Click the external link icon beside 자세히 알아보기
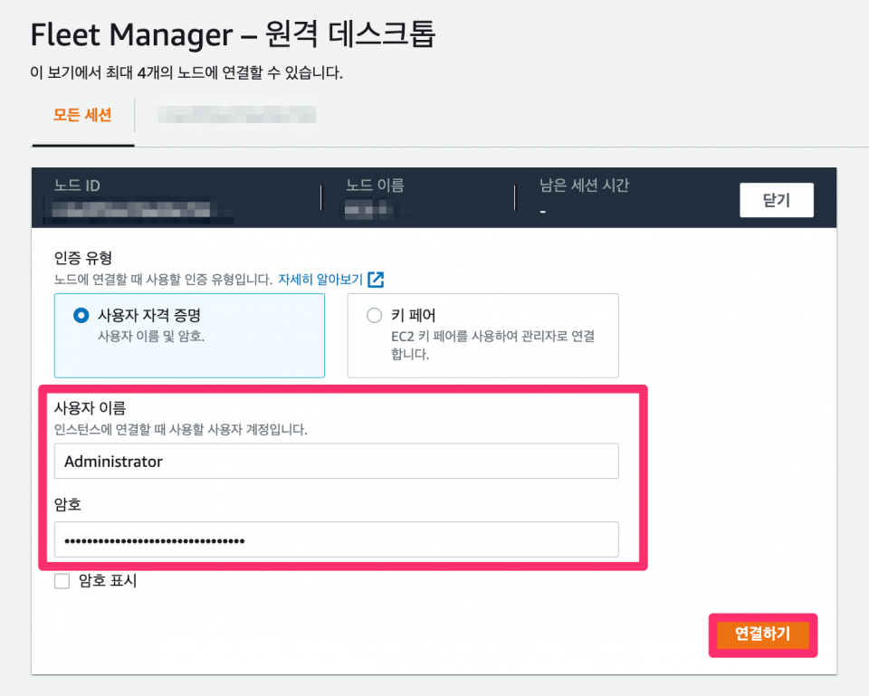 [x=376, y=280]
